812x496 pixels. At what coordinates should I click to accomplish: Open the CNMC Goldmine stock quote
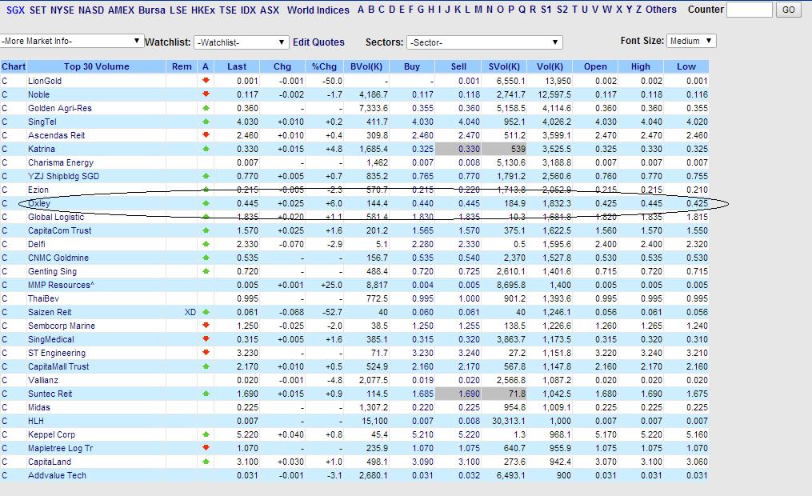pos(58,258)
